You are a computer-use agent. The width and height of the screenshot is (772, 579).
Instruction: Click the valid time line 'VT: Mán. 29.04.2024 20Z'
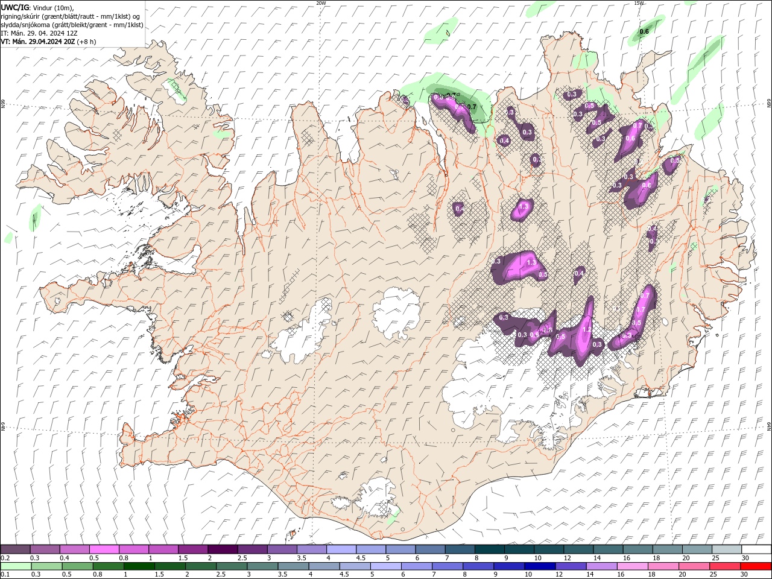tap(37, 42)
